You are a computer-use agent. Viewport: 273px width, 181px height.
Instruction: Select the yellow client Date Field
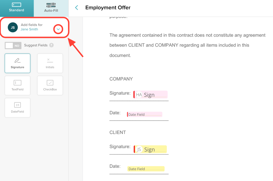click(146, 169)
